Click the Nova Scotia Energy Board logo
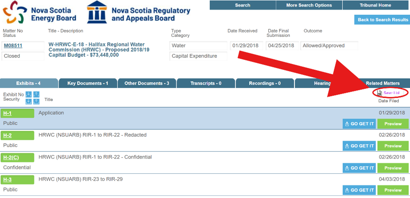 (x=13, y=13)
